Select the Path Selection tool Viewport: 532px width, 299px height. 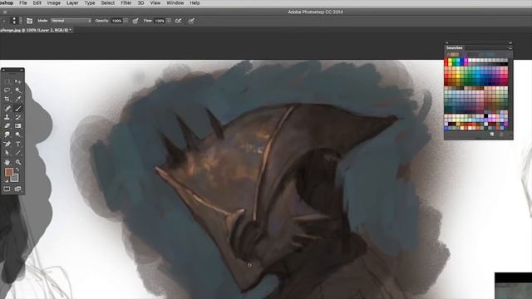click(x=7, y=153)
